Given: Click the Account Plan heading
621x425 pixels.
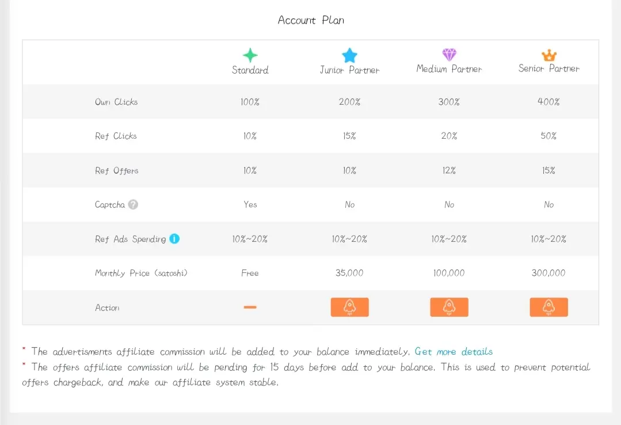Looking at the screenshot, I should coord(311,20).
